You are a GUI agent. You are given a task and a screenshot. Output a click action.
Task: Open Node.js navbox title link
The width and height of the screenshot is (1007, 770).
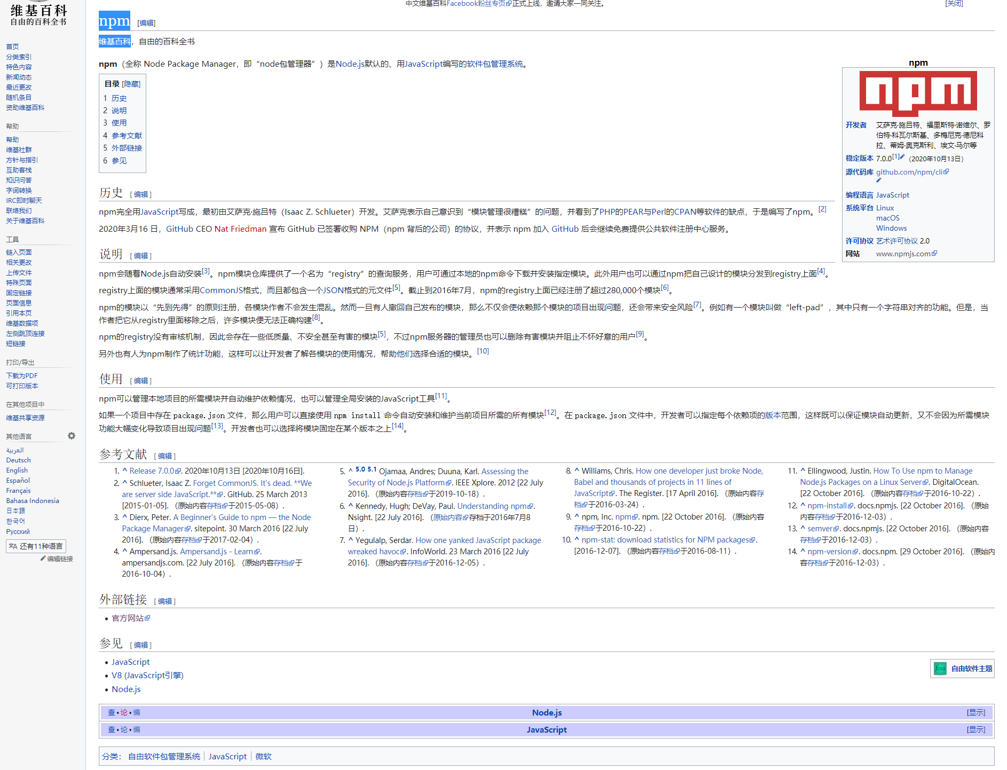click(547, 712)
